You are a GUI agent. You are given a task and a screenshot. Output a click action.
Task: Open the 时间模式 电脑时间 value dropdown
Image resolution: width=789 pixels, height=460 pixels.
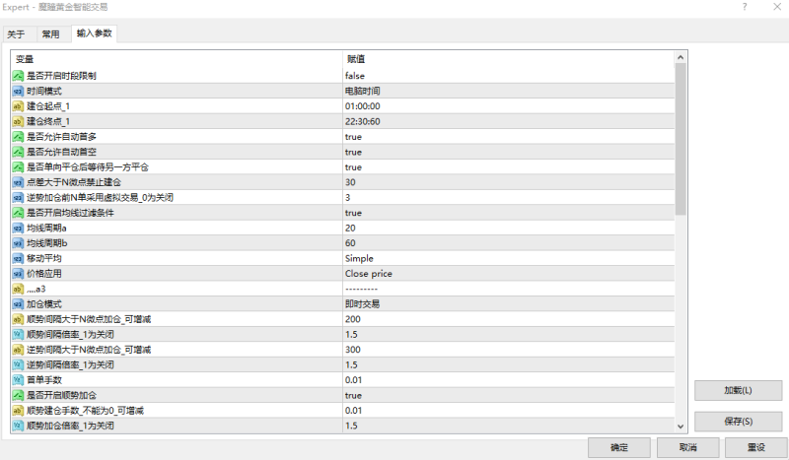coord(362,91)
